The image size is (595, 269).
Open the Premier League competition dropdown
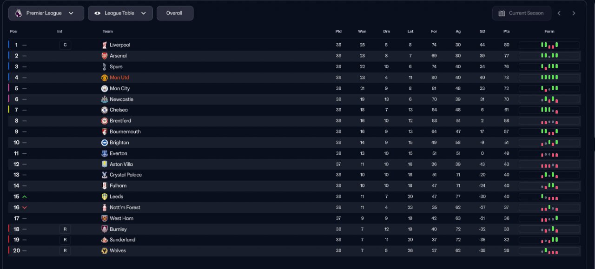coord(46,13)
